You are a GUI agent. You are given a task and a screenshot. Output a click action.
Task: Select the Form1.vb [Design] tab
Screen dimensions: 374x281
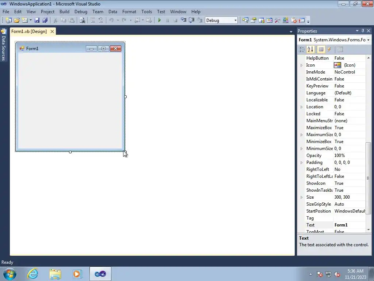click(x=29, y=31)
